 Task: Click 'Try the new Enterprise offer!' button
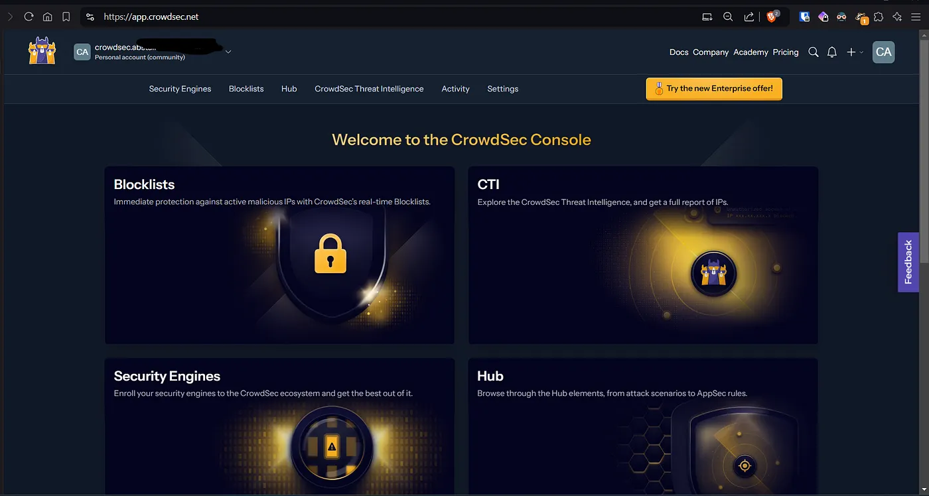pyautogui.click(x=714, y=89)
